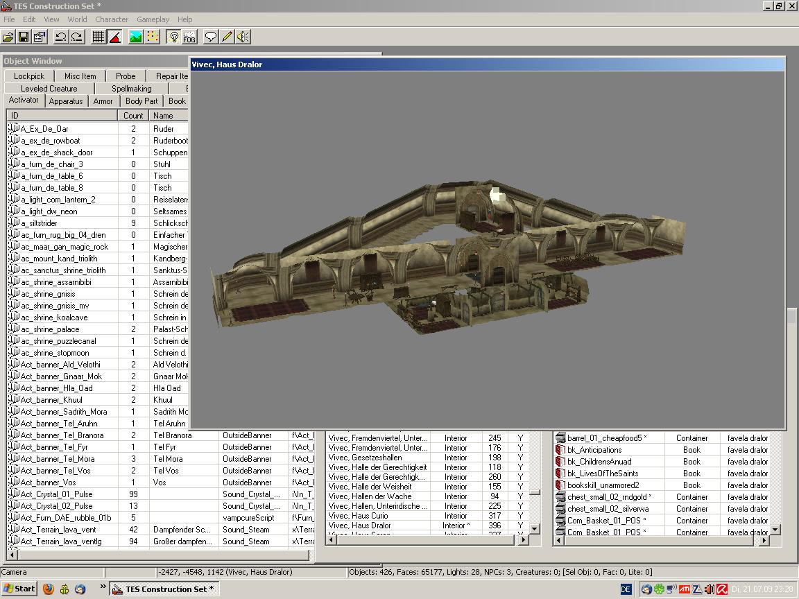Click the cell list scroll down arrow

(534, 528)
